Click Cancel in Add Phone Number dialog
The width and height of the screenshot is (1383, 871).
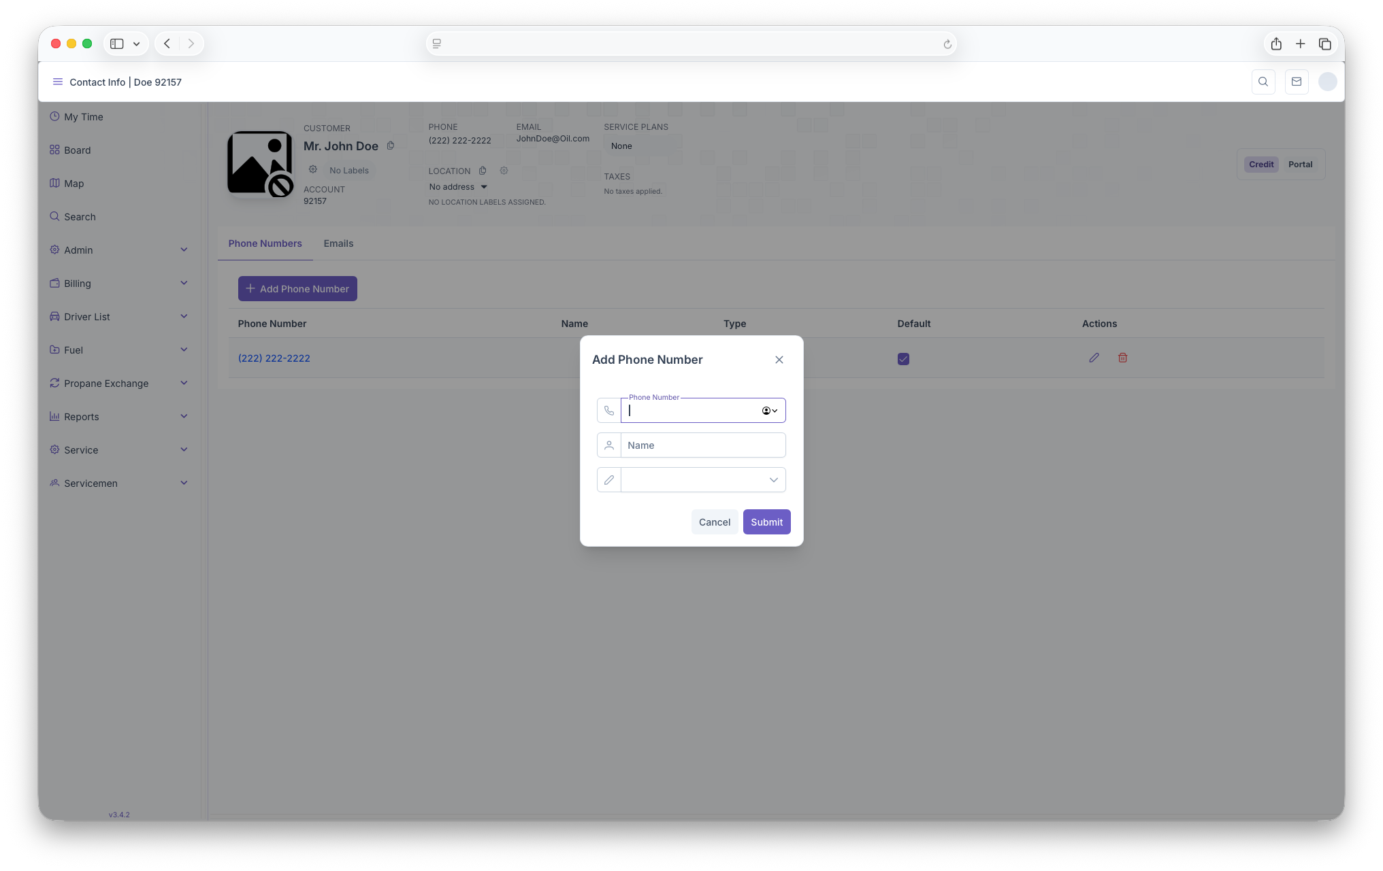tap(714, 522)
